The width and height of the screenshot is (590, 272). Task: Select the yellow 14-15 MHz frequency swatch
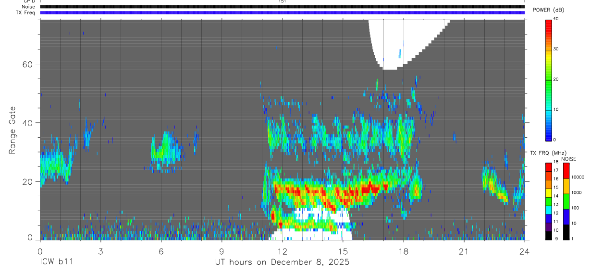pyautogui.click(x=549, y=193)
